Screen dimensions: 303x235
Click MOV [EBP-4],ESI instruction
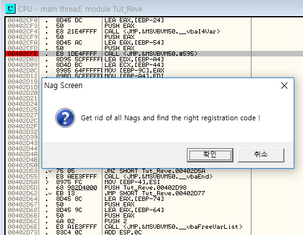(132, 182)
